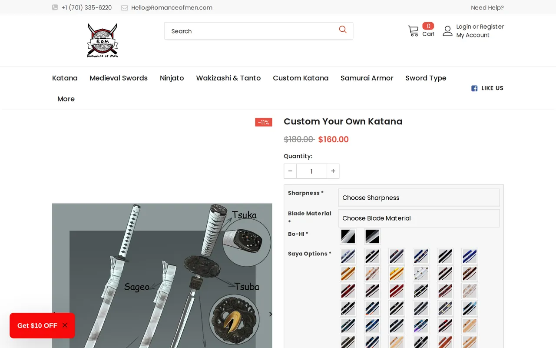This screenshot has width=556, height=348.
Task: Choose the pale cream patterned saya swatch
Action: point(470,291)
